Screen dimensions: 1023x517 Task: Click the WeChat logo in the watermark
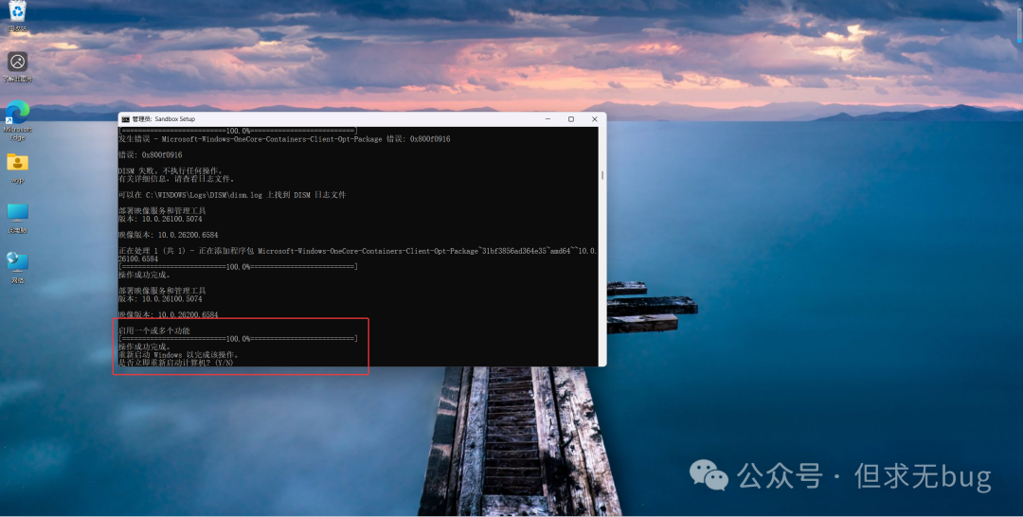[x=709, y=474]
